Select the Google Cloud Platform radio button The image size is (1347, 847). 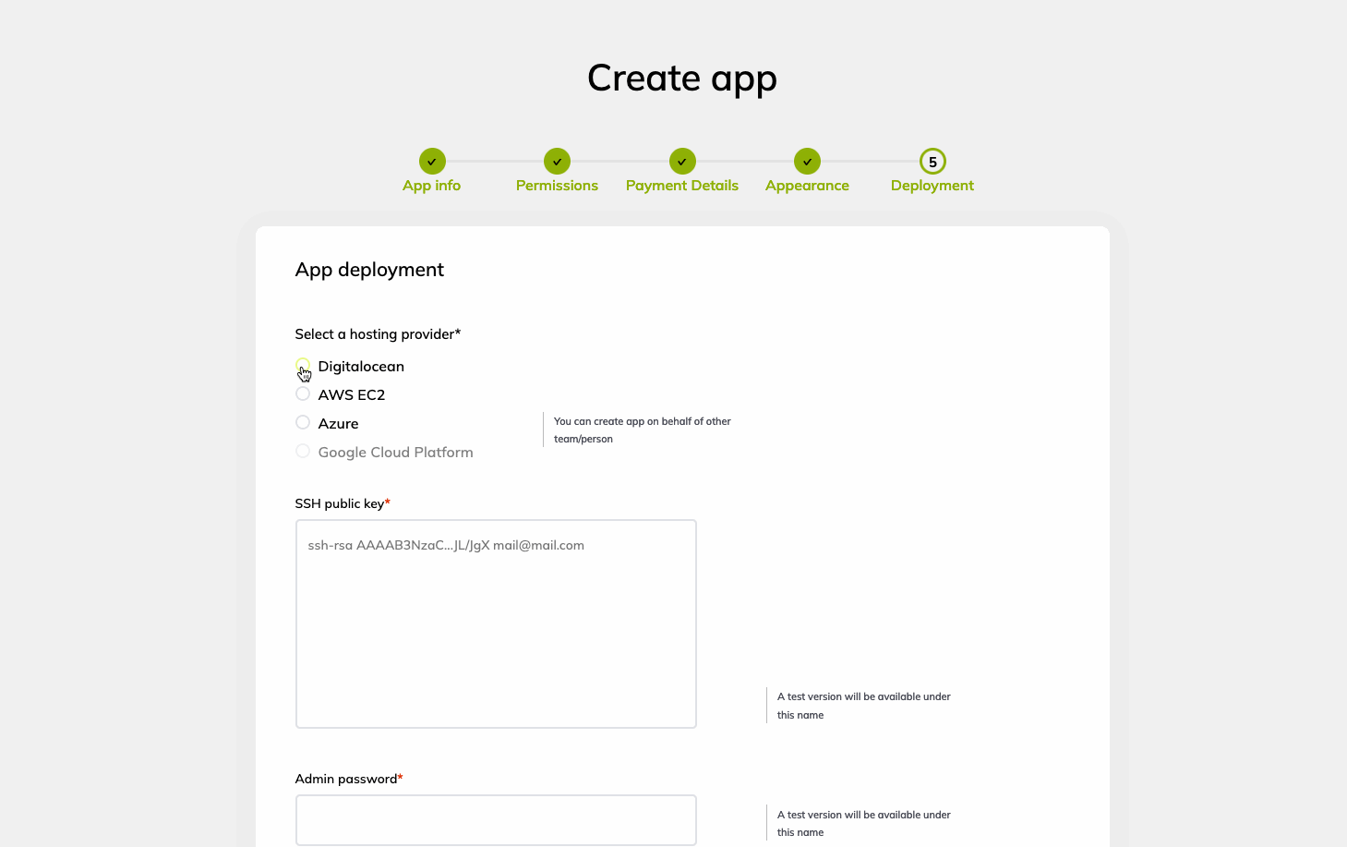(303, 451)
